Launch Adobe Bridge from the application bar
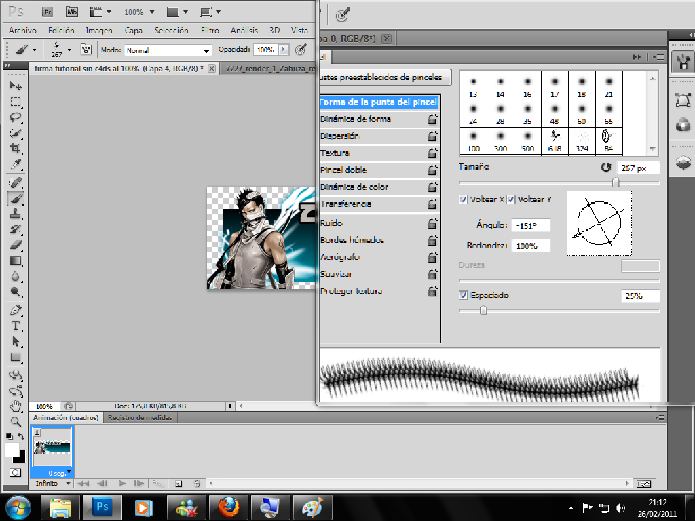Screen dimensions: 695x521 pos(48,12)
